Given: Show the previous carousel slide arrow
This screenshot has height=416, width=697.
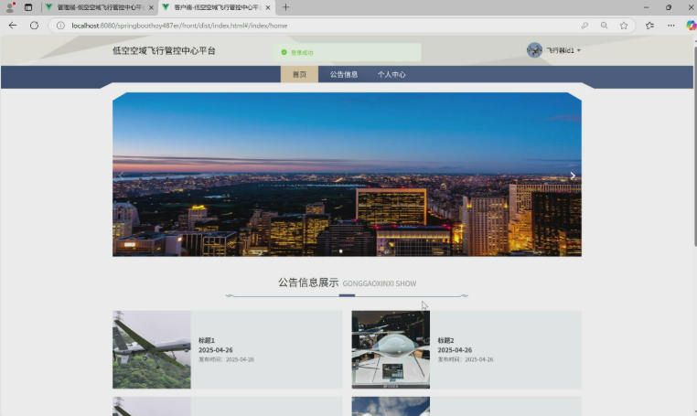Looking at the screenshot, I should pos(122,176).
